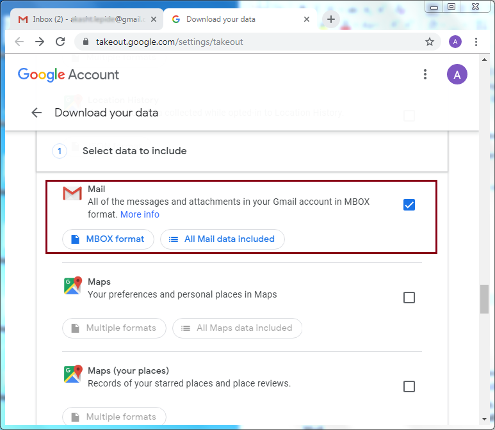Click Multiple formats under Maps (your places)
The height and width of the screenshot is (430, 495).
[x=114, y=417]
